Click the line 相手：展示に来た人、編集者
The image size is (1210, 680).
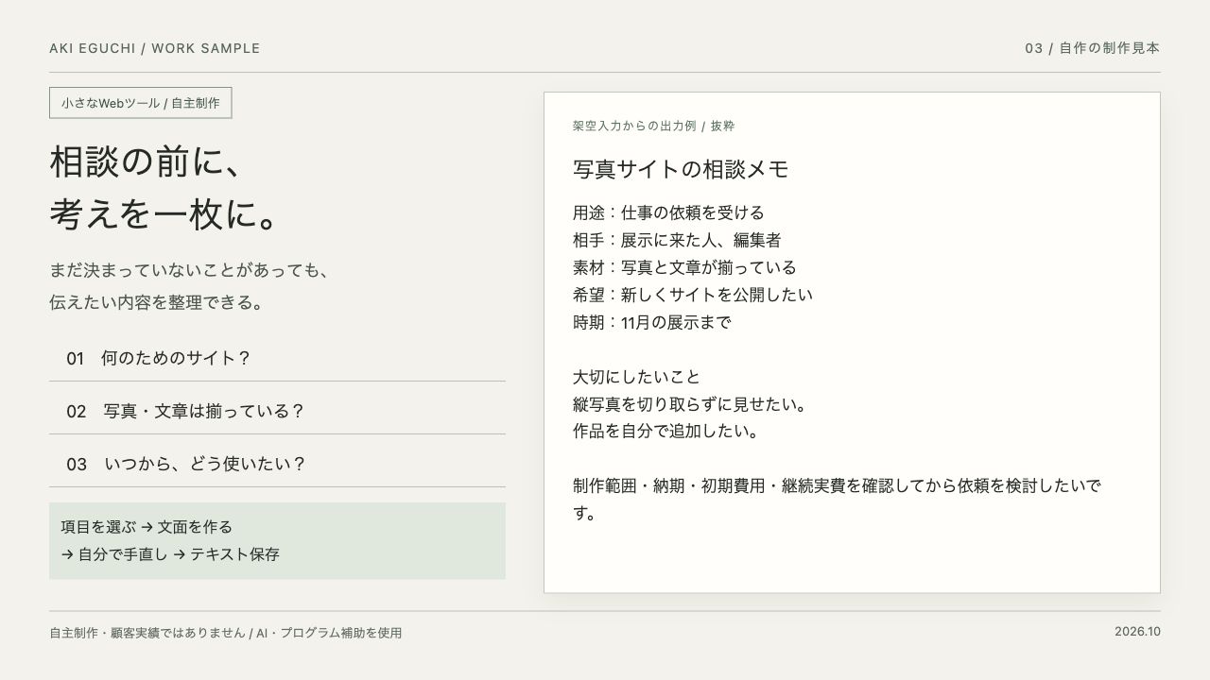(677, 240)
